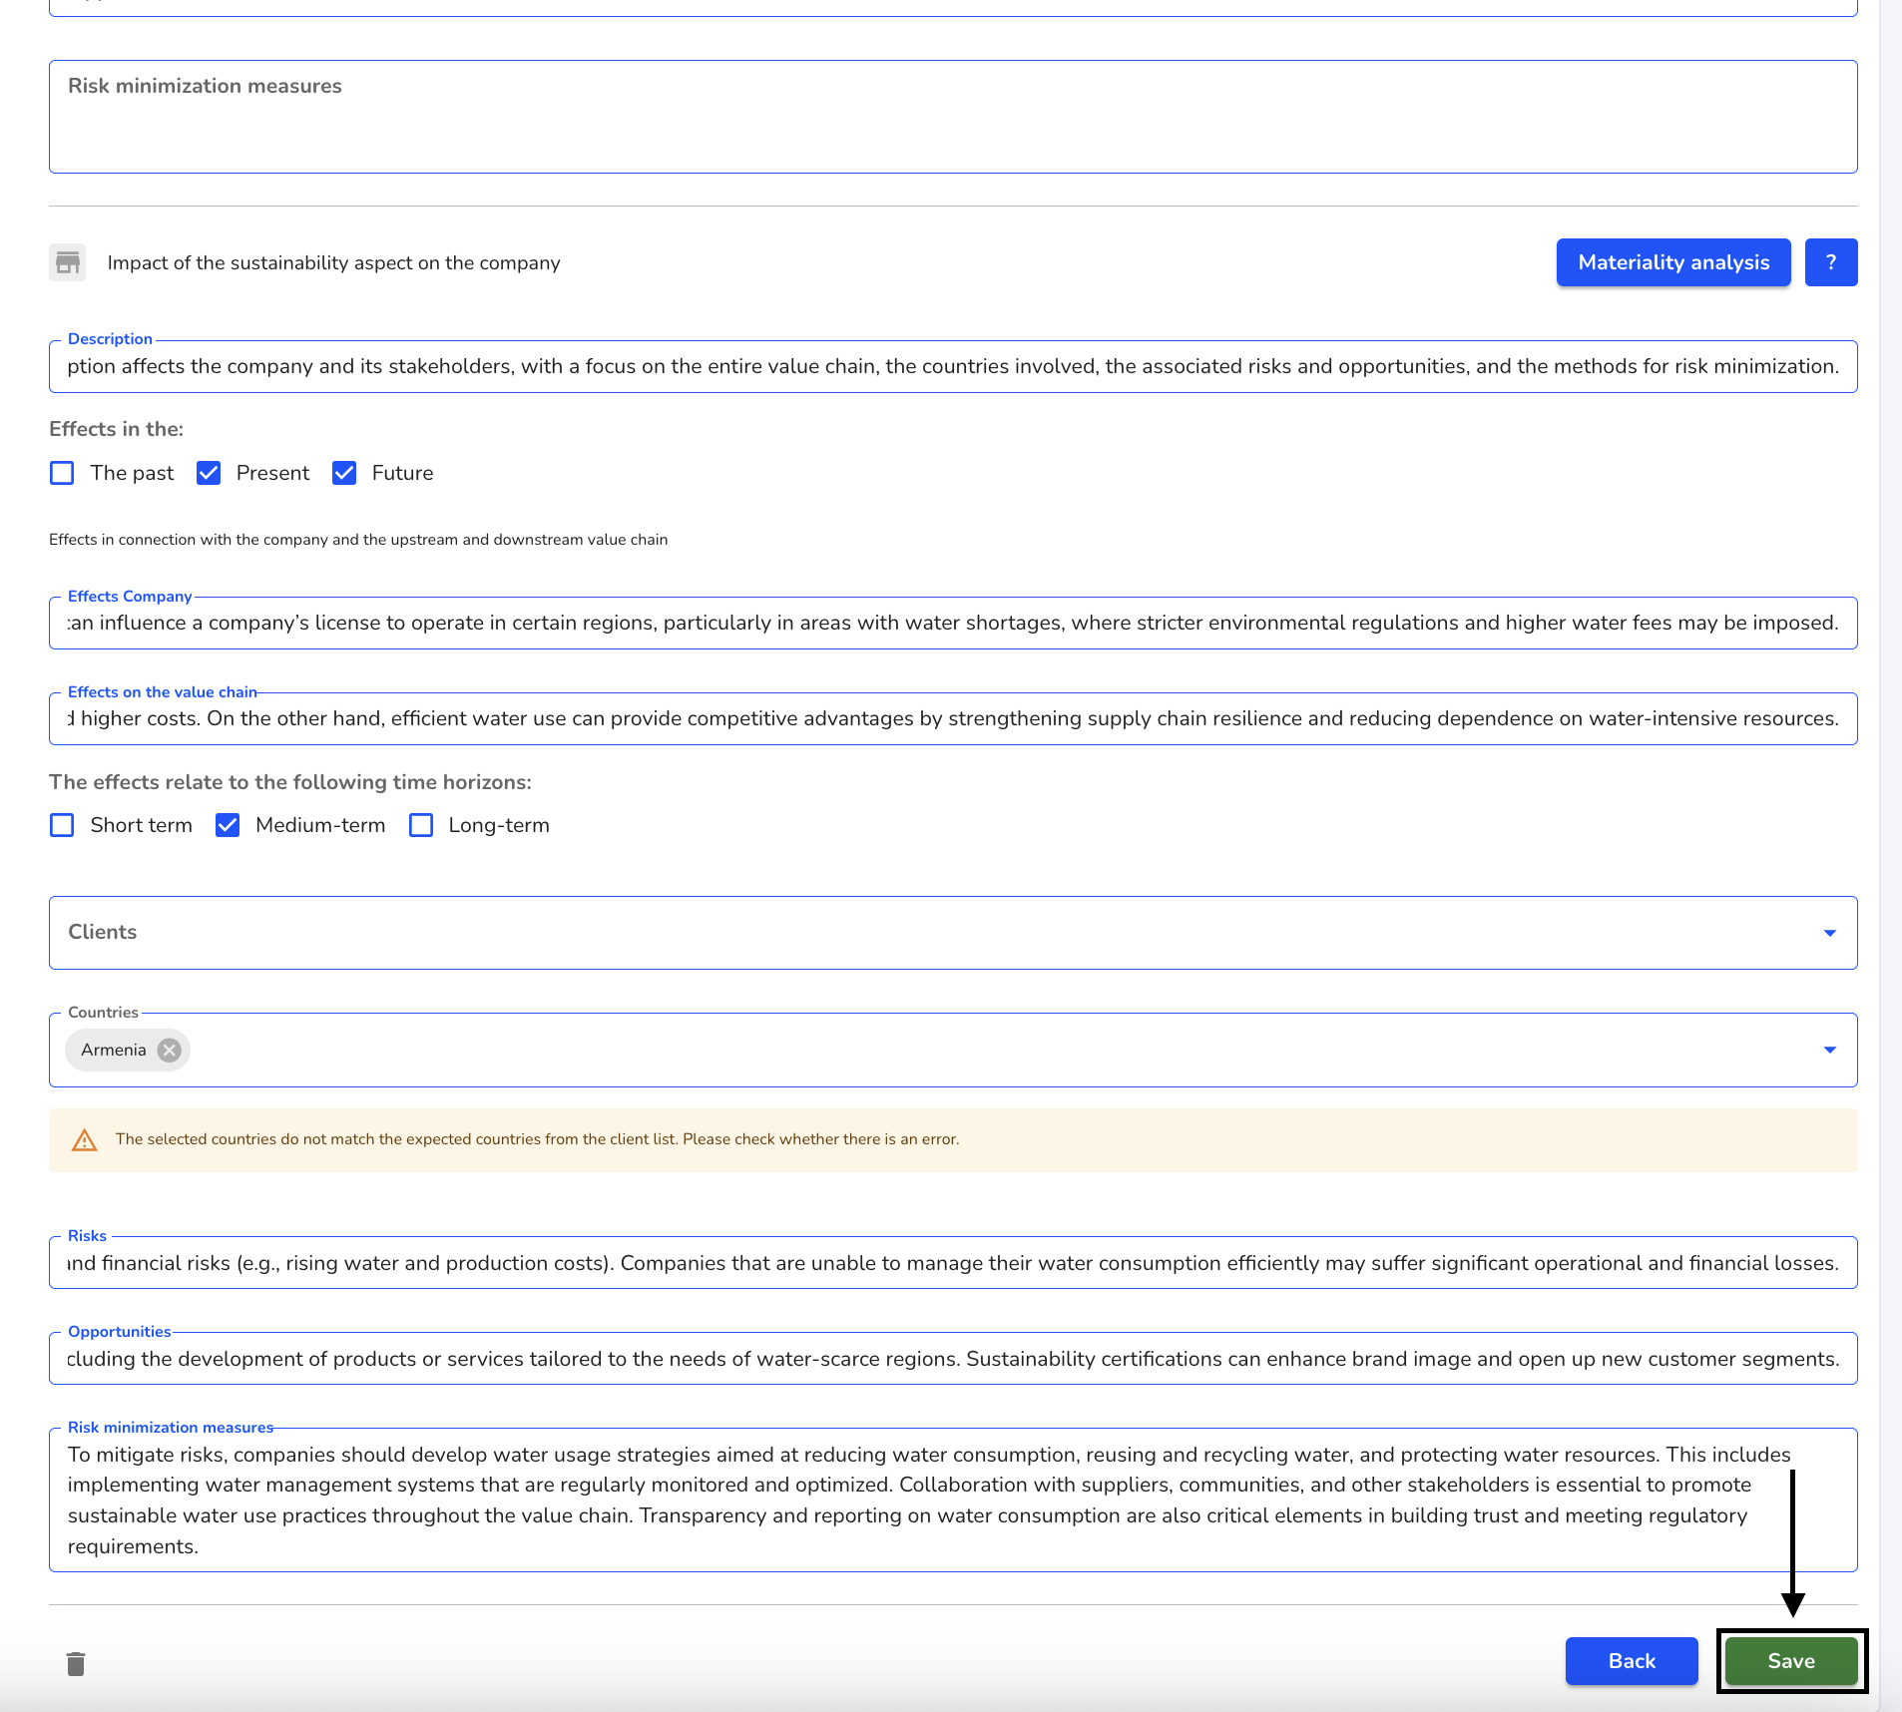The height and width of the screenshot is (1712, 1902).
Task: Remove Armenia chip via x icon
Action: (x=170, y=1050)
